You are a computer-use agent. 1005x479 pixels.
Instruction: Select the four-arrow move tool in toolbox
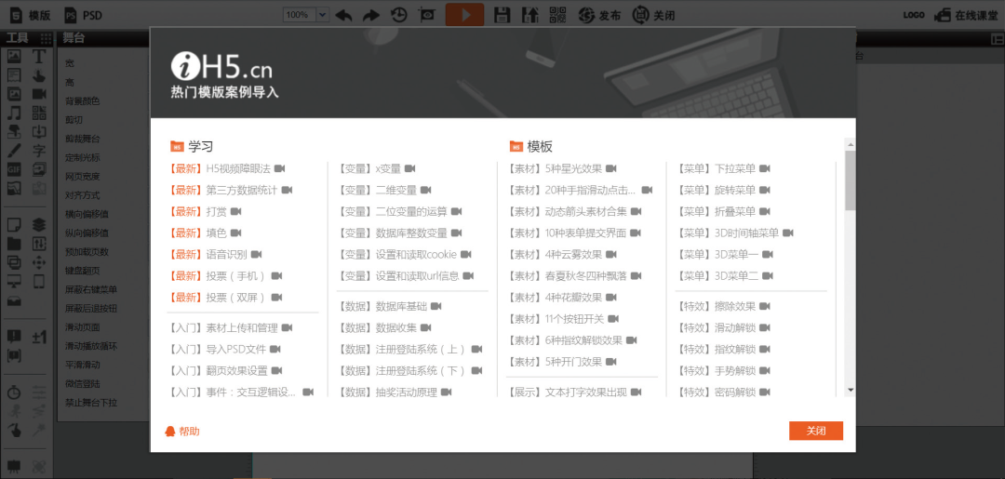point(39,262)
